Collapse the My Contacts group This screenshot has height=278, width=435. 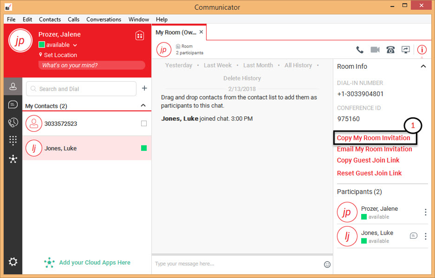[x=143, y=106]
